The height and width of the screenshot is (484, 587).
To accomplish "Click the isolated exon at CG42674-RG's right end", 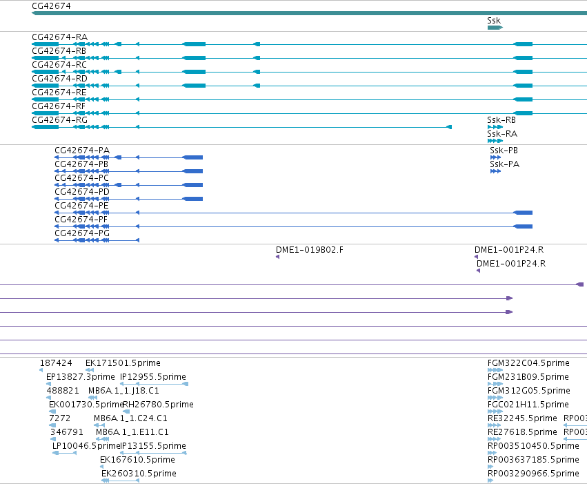I will coord(449,127).
